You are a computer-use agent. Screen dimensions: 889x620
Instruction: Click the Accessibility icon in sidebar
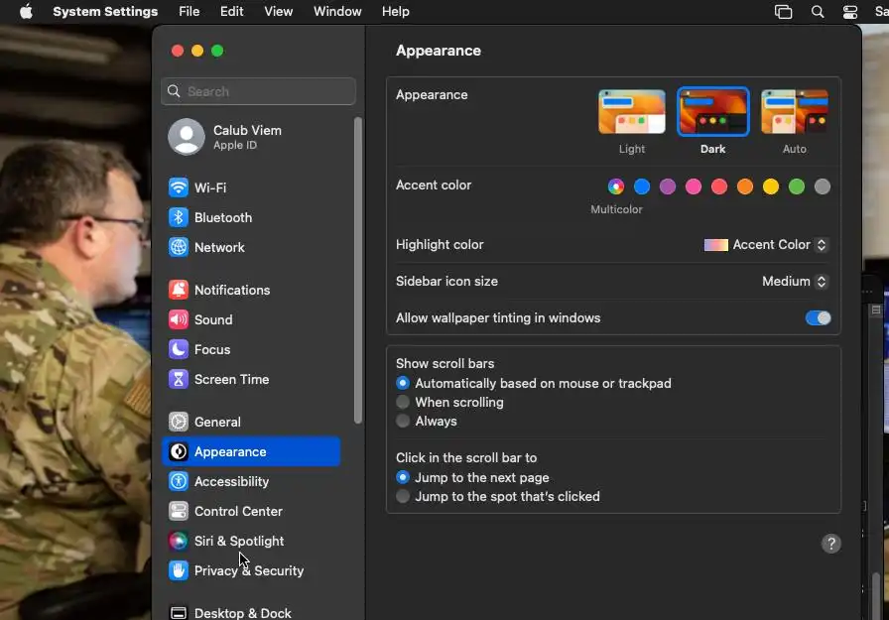pyautogui.click(x=178, y=481)
